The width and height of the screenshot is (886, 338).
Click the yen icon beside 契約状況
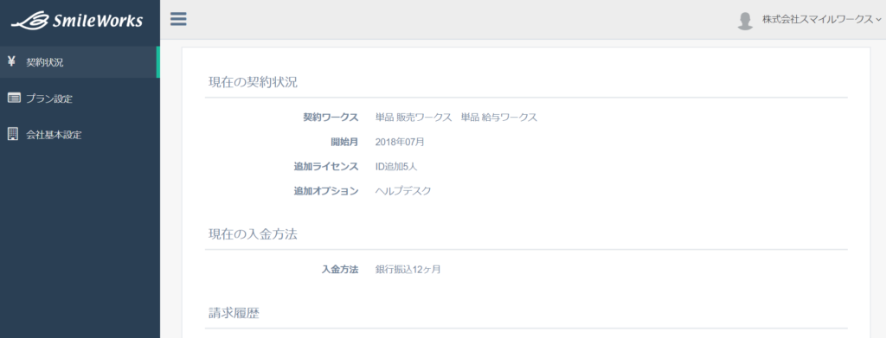12,62
